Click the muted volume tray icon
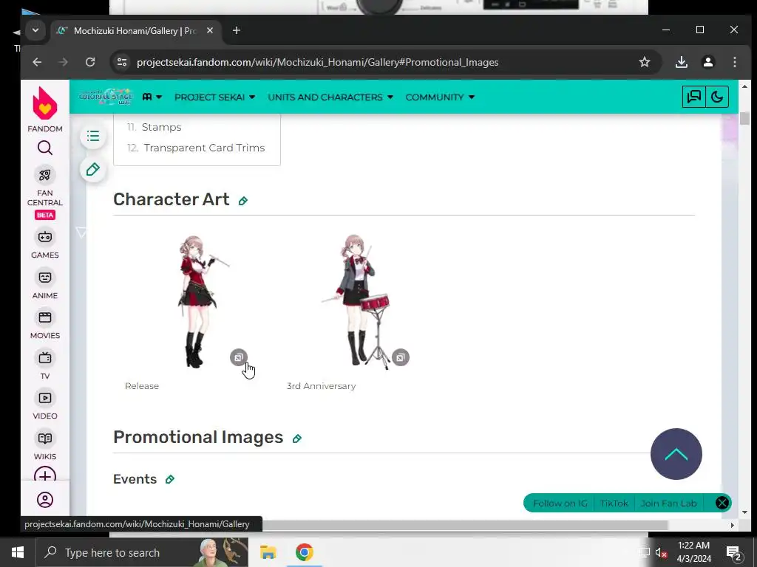This screenshot has width=757, height=567. click(661, 552)
